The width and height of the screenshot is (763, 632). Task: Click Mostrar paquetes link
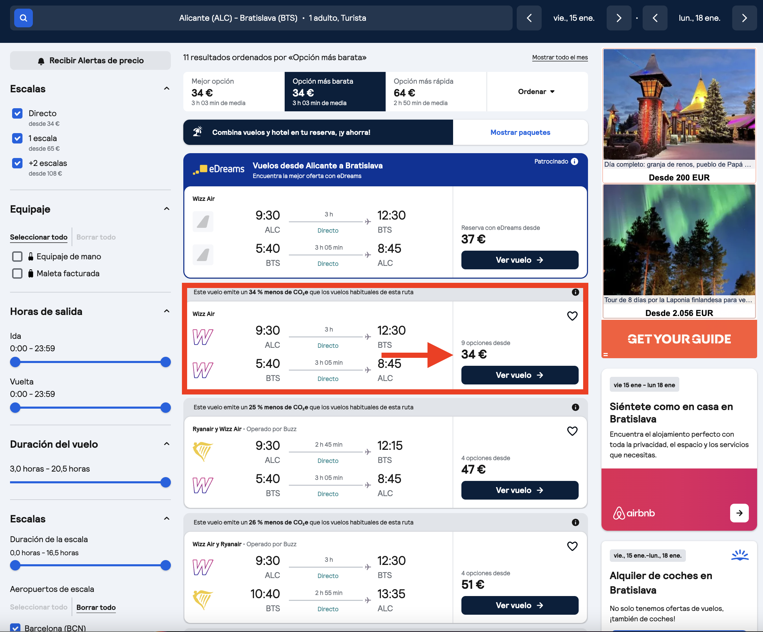[520, 132]
